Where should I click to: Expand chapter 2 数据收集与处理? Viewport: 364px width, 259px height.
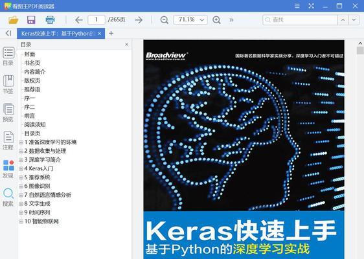(x=21, y=151)
